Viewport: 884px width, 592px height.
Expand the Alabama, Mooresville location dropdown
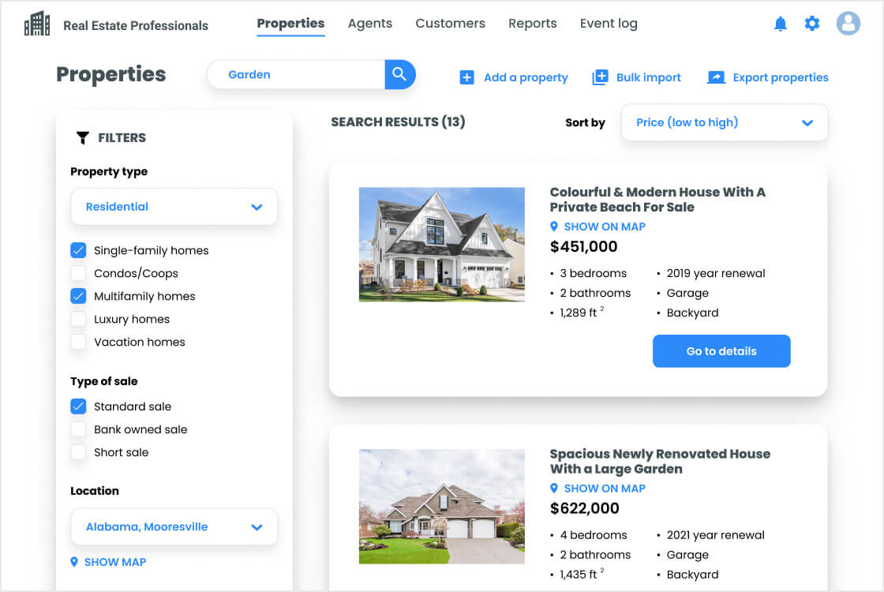[x=174, y=526]
